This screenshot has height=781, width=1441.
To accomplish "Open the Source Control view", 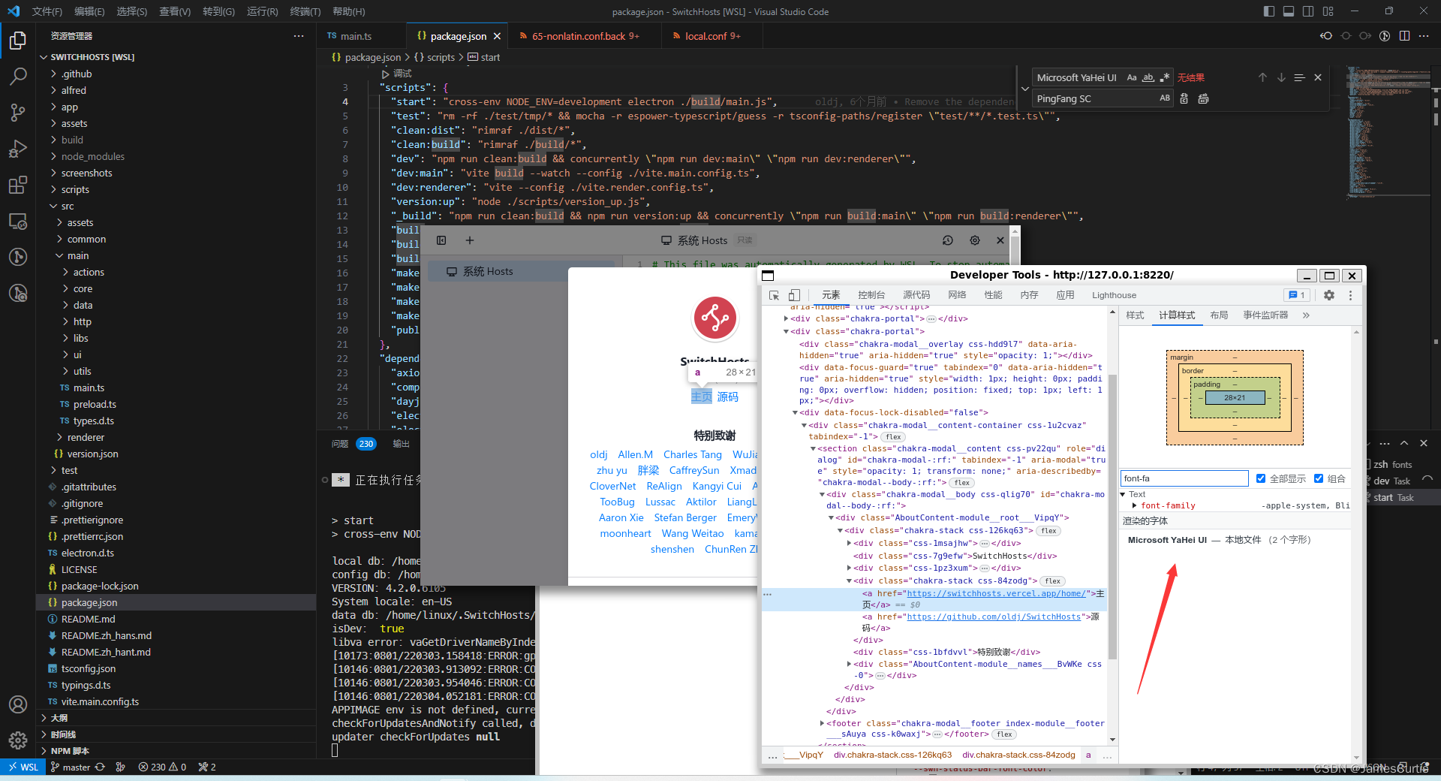I will pyautogui.click(x=18, y=112).
